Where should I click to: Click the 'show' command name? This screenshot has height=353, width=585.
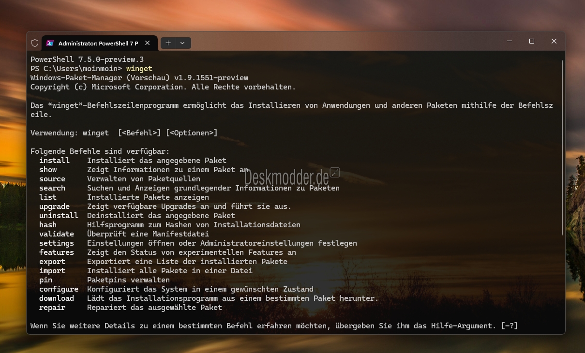48,170
